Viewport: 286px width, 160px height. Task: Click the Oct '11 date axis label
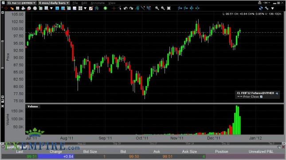(142, 138)
